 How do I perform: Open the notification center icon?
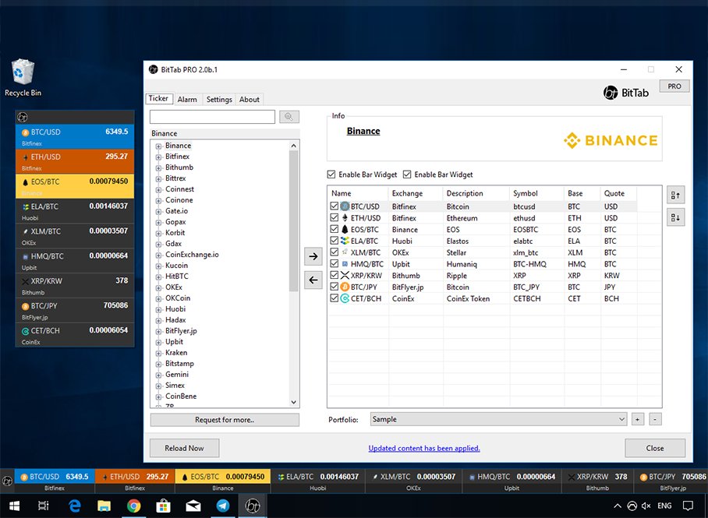[x=688, y=506]
